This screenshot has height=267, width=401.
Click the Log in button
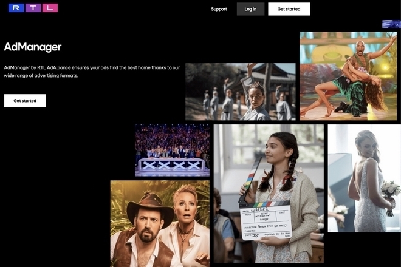pos(250,9)
